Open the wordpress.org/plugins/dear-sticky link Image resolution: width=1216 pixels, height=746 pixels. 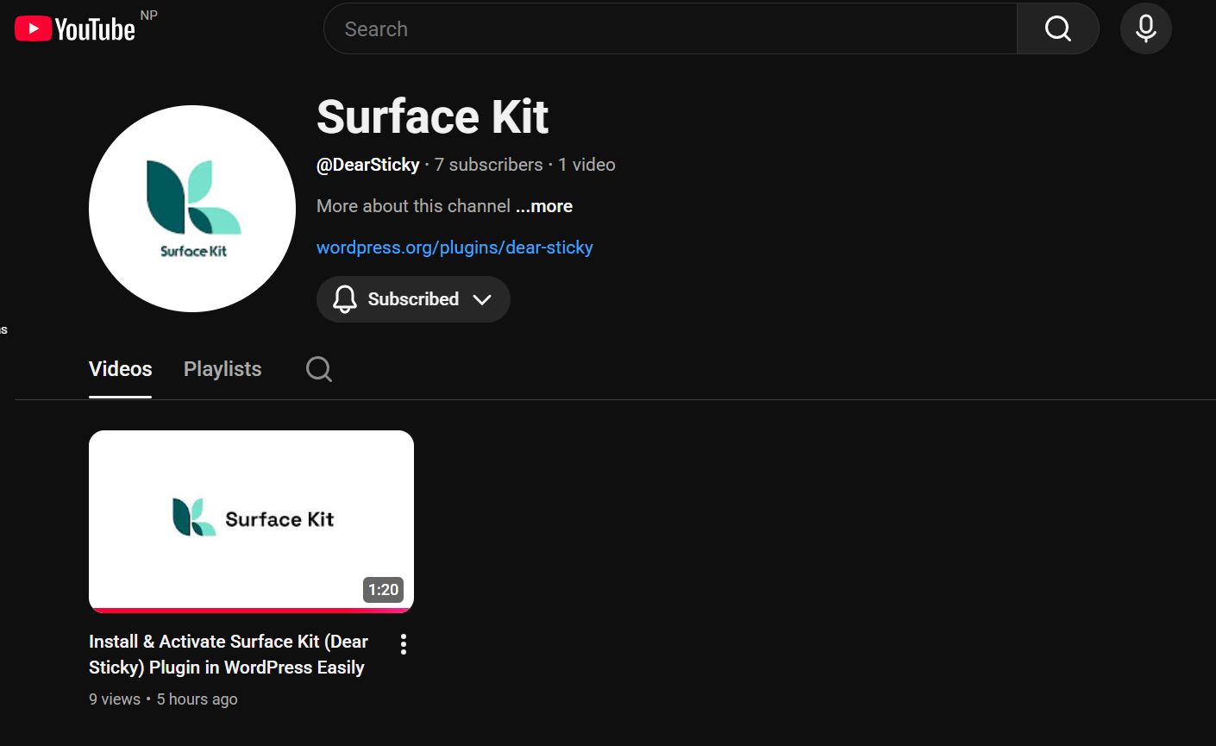click(454, 248)
